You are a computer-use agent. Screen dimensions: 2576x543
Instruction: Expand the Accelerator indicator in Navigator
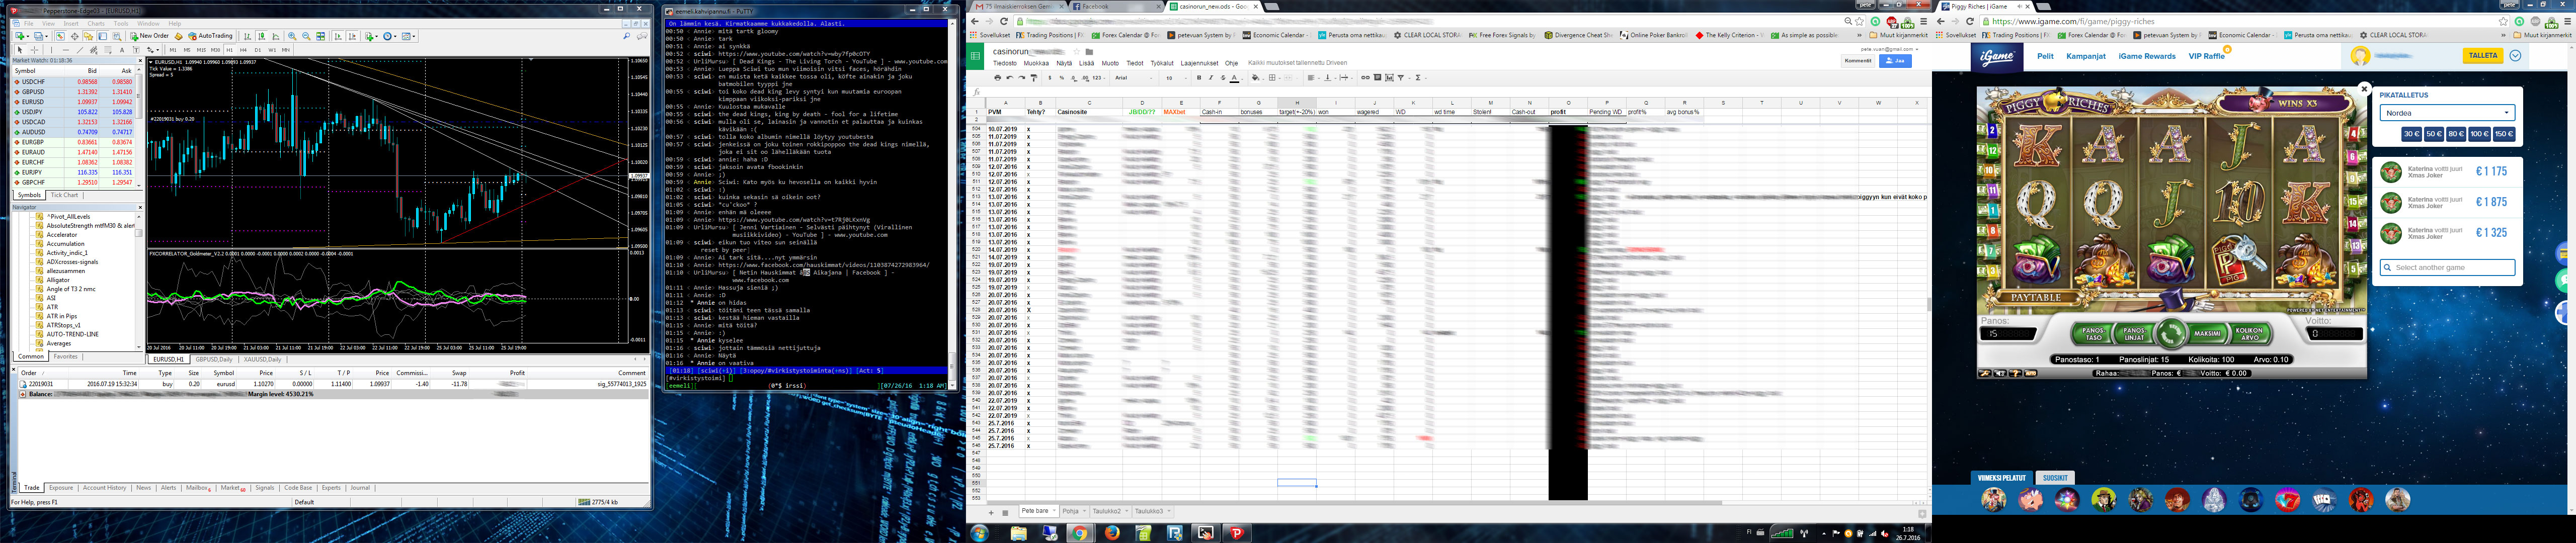point(62,235)
